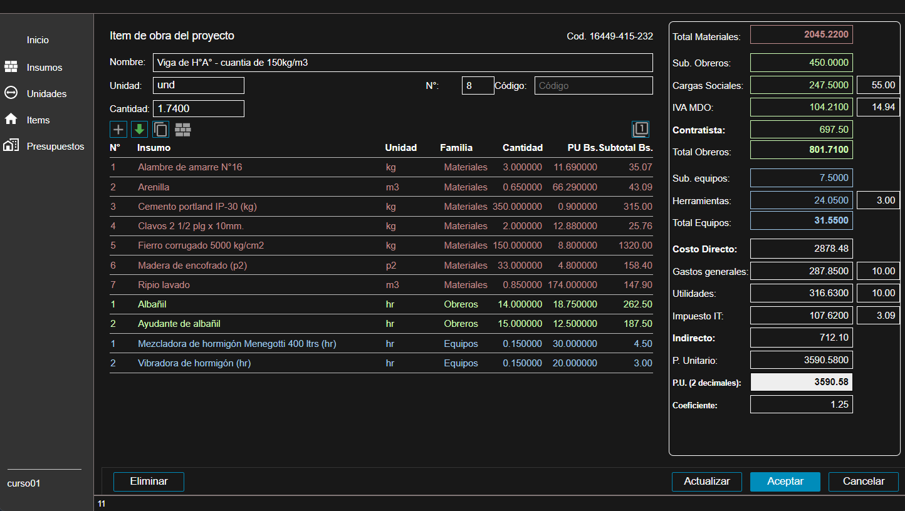Click the Nombre text field
Screen dimensions: 905x511
402,63
